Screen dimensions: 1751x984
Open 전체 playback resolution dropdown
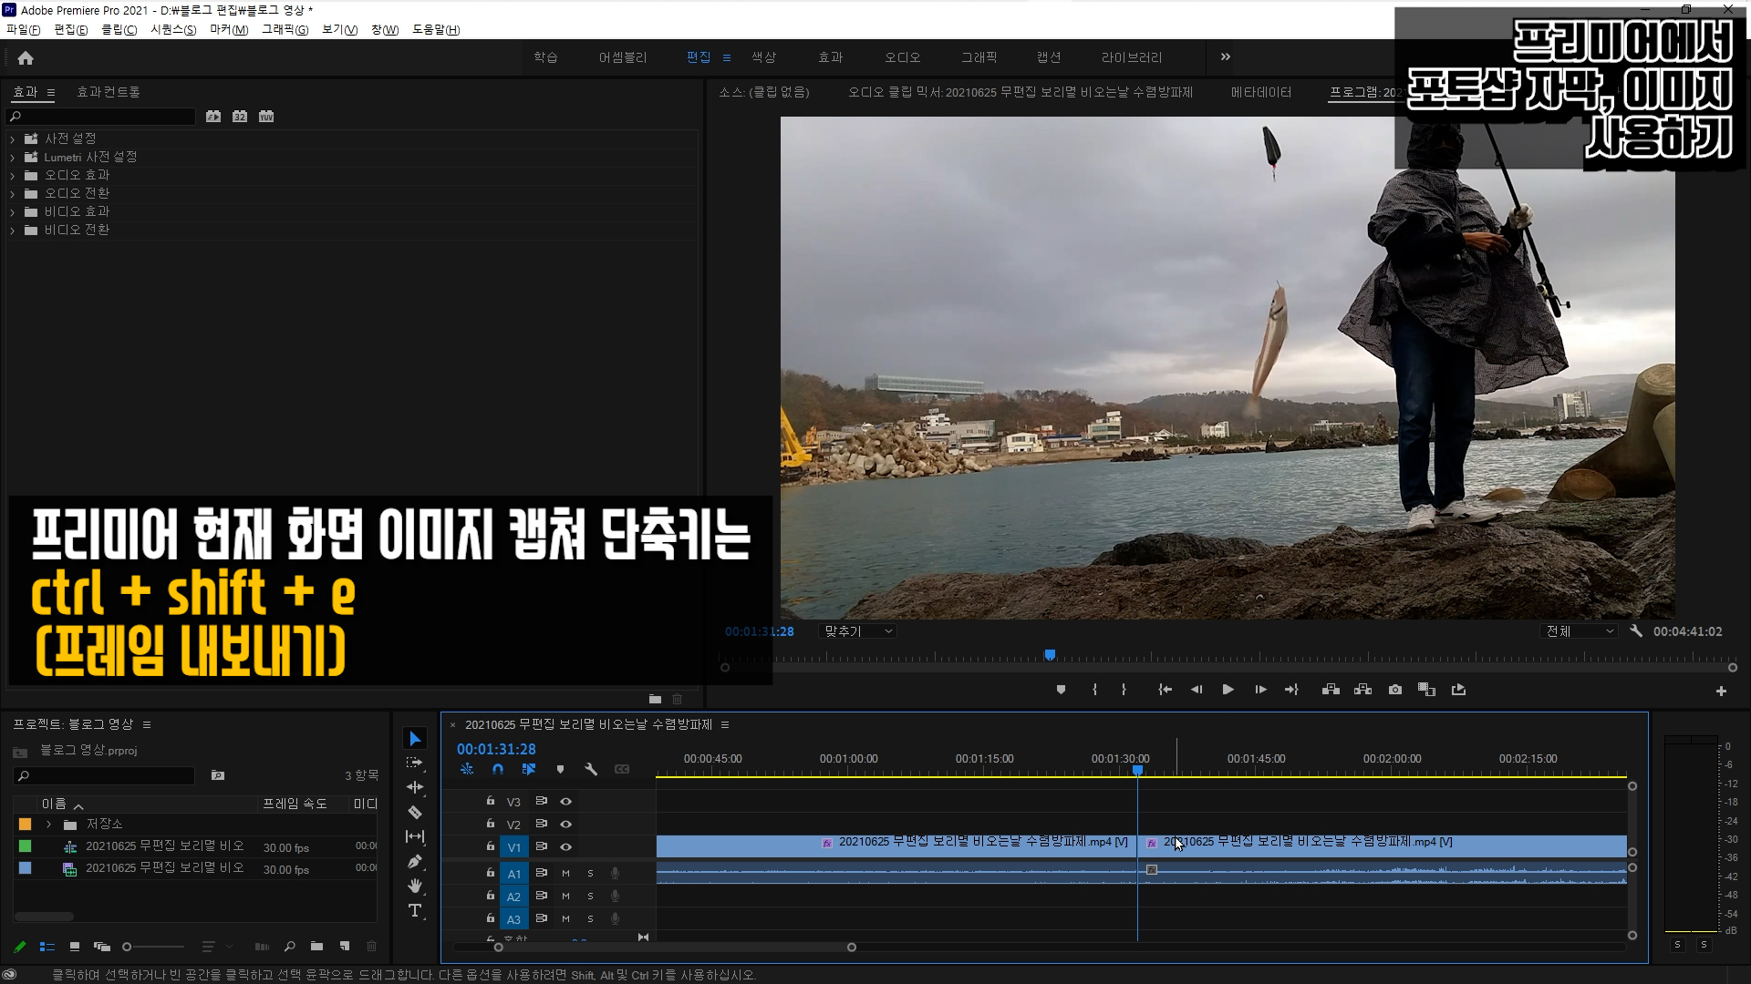pos(1579,631)
